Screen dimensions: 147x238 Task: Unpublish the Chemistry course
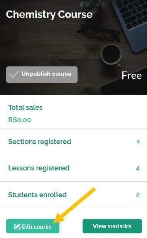click(x=42, y=75)
